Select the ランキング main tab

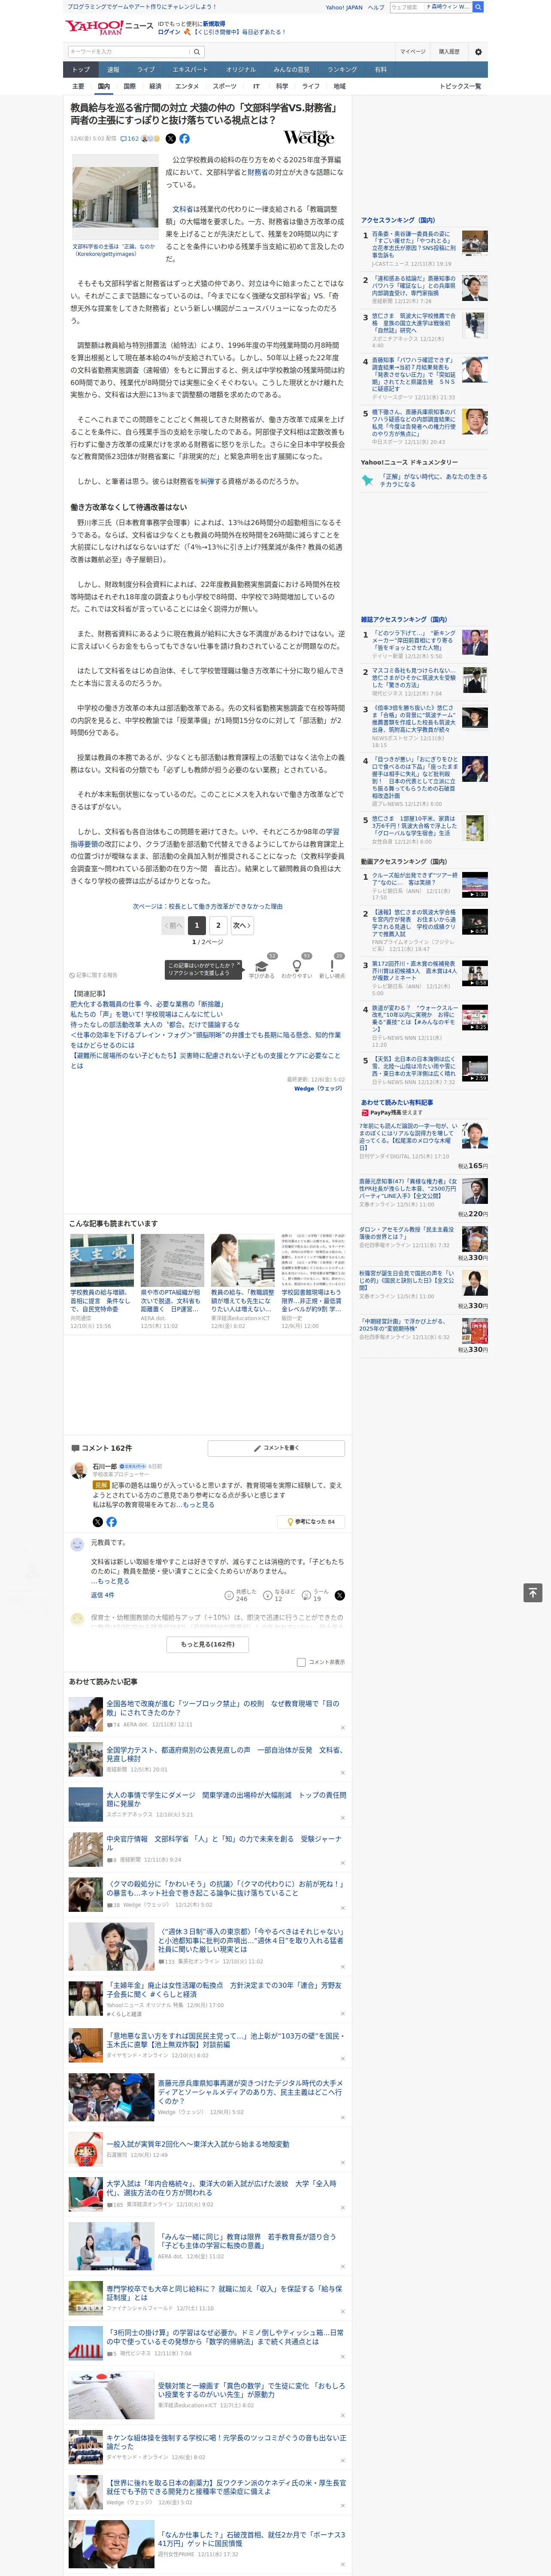342,70
